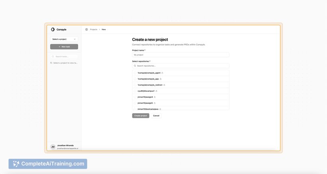Check the 1compyle/compyle_agent repository checkbox
This screenshot has height=174, width=327.
click(x=135, y=73)
